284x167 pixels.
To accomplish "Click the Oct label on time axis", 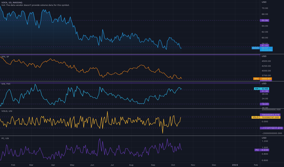I will click(x=173, y=165).
